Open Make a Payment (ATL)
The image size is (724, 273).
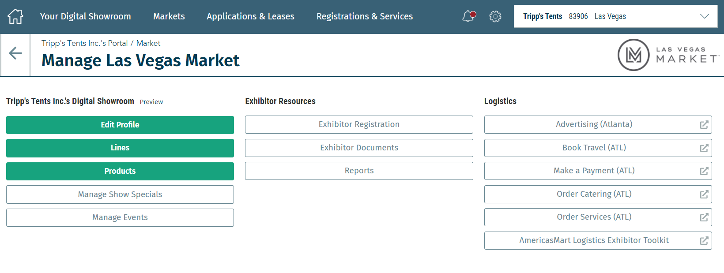click(x=598, y=171)
